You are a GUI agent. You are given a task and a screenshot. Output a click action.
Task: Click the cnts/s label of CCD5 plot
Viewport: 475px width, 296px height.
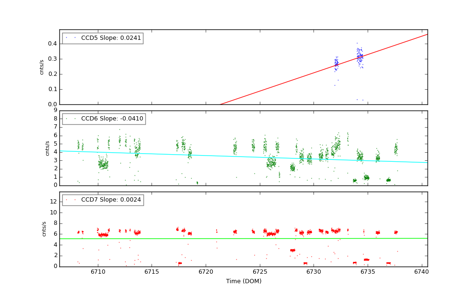[42, 67]
